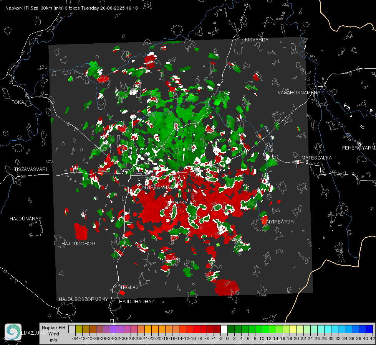Choose the deep blue swatch ending the legend
376x345 pixels.
click(x=369, y=329)
